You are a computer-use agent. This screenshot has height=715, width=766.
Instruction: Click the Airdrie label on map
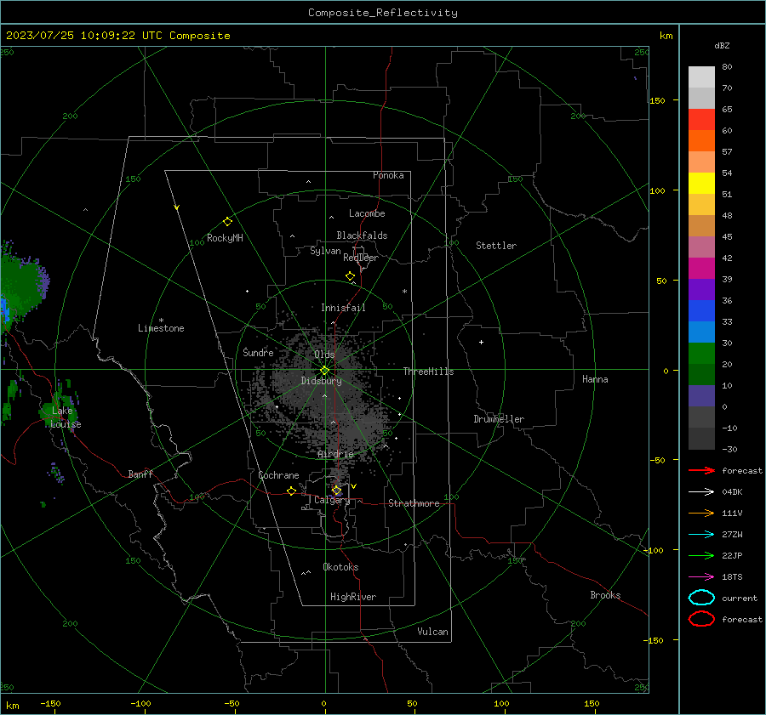[x=335, y=454]
